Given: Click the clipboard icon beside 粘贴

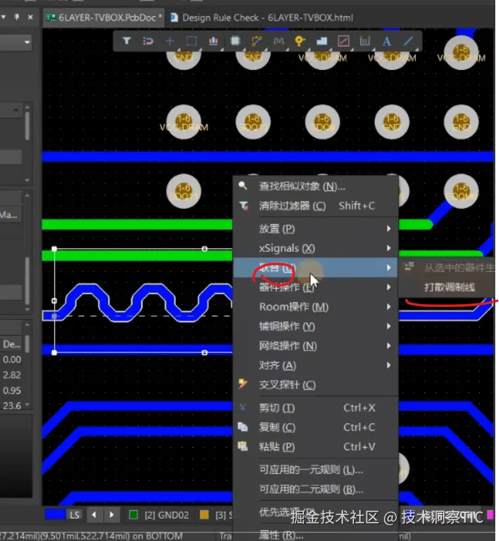Looking at the screenshot, I should (x=243, y=446).
